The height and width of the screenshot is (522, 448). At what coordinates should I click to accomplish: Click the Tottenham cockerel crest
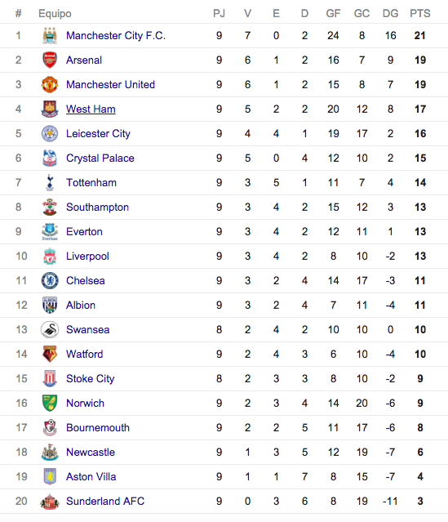pos(50,182)
